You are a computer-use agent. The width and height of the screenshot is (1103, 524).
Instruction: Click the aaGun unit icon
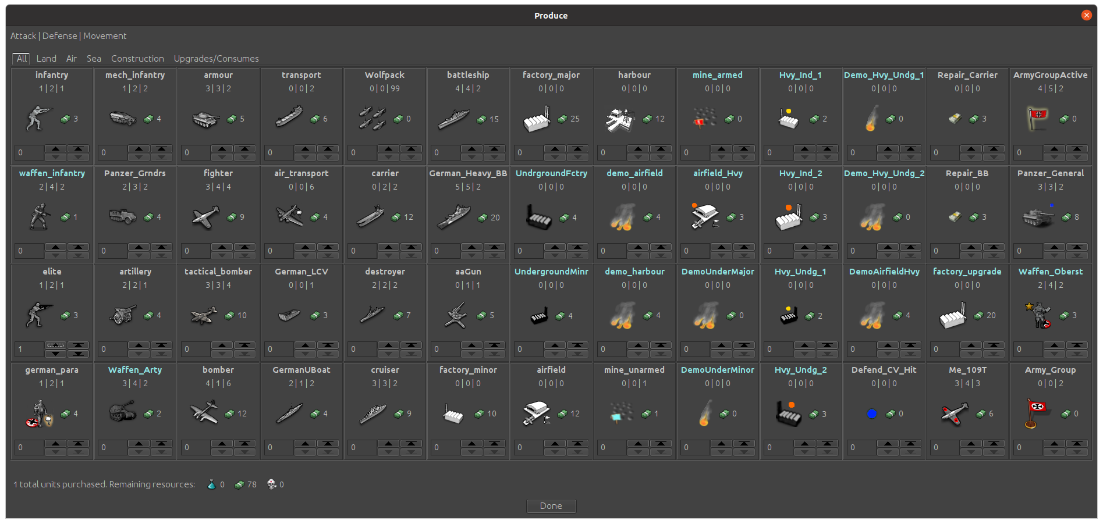(x=455, y=315)
